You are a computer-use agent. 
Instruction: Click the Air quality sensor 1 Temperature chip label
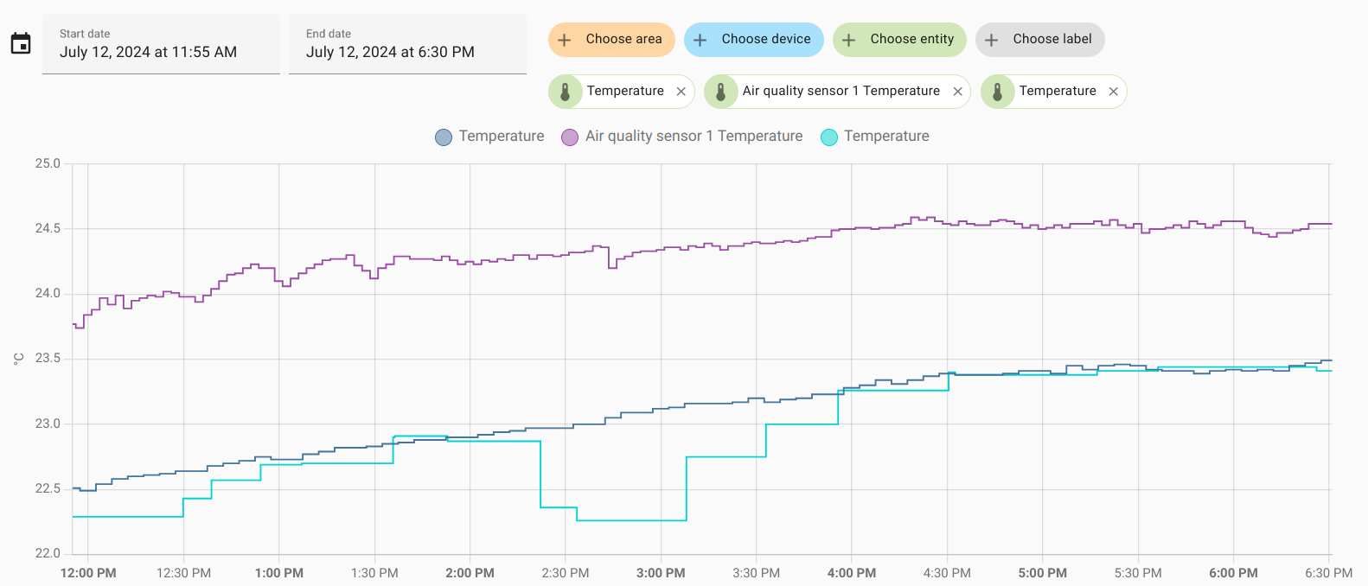pos(841,91)
